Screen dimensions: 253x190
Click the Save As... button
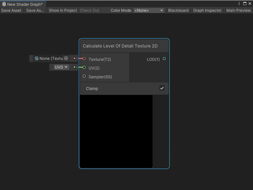click(35, 10)
